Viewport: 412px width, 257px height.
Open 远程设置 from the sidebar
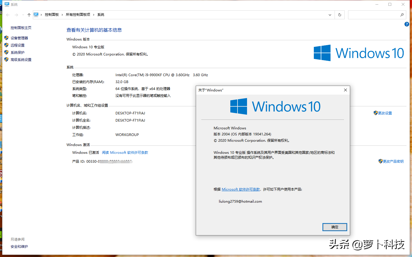pos(18,45)
